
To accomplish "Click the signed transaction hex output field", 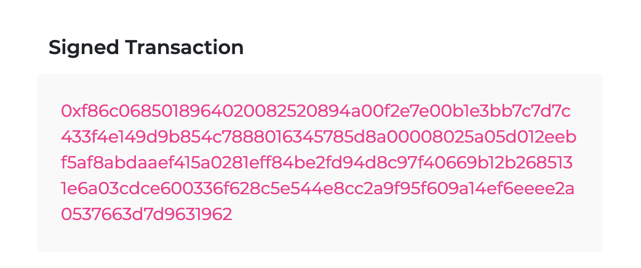I will (x=320, y=163).
